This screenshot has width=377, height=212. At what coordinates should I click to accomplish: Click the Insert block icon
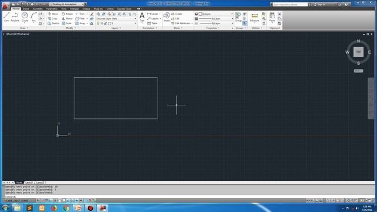166,17
